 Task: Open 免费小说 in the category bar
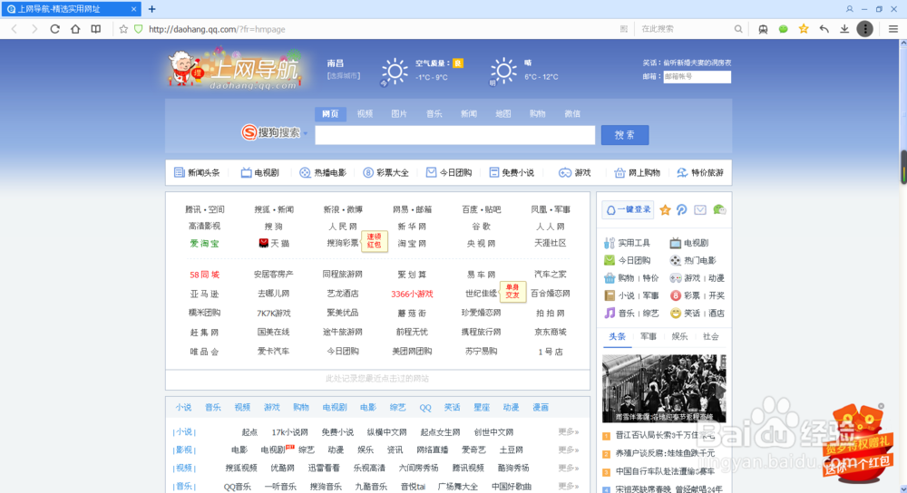pos(512,173)
